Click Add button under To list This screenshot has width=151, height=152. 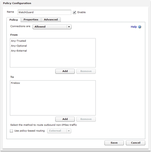(x=65, y=119)
